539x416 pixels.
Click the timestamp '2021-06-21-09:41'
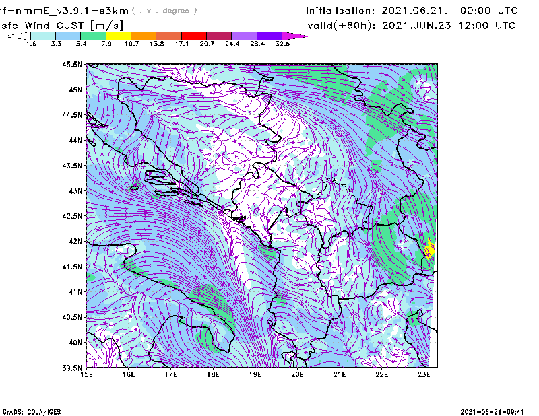492,412
